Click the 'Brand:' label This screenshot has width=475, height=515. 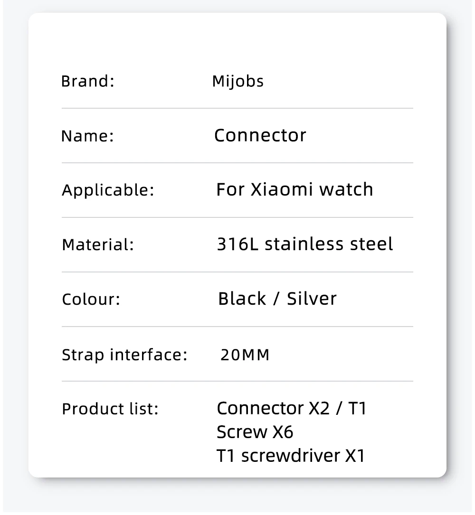[x=88, y=81]
